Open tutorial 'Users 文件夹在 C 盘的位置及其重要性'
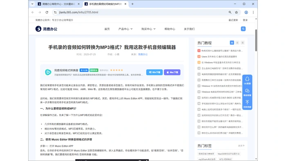The width and height of the screenshot is (286, 161). click(219, 57)
